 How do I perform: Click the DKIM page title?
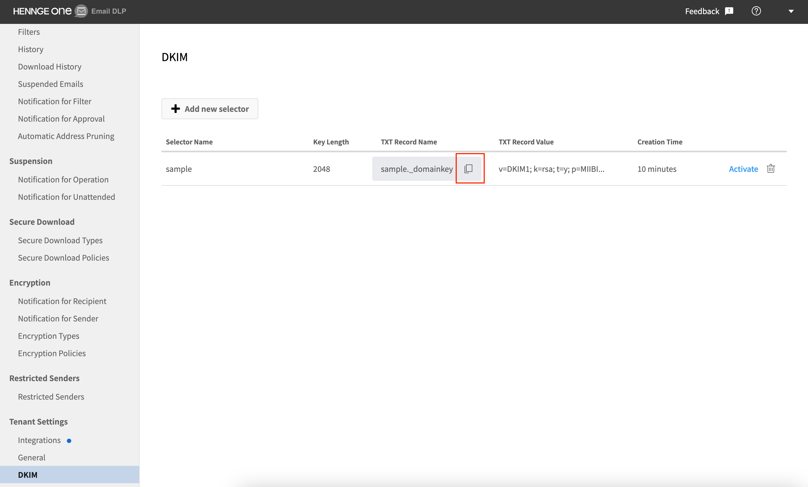click(x=175, y=57)
